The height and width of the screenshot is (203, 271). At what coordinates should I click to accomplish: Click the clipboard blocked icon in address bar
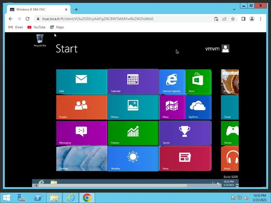pyautogui.click(x=216, y=19)
